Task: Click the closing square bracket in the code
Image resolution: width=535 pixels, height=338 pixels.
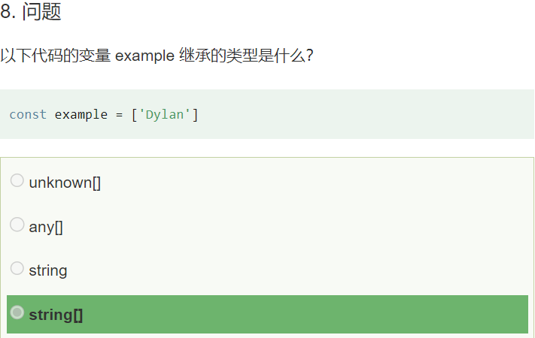Action: pyautogui.click(x=195, y=115)
